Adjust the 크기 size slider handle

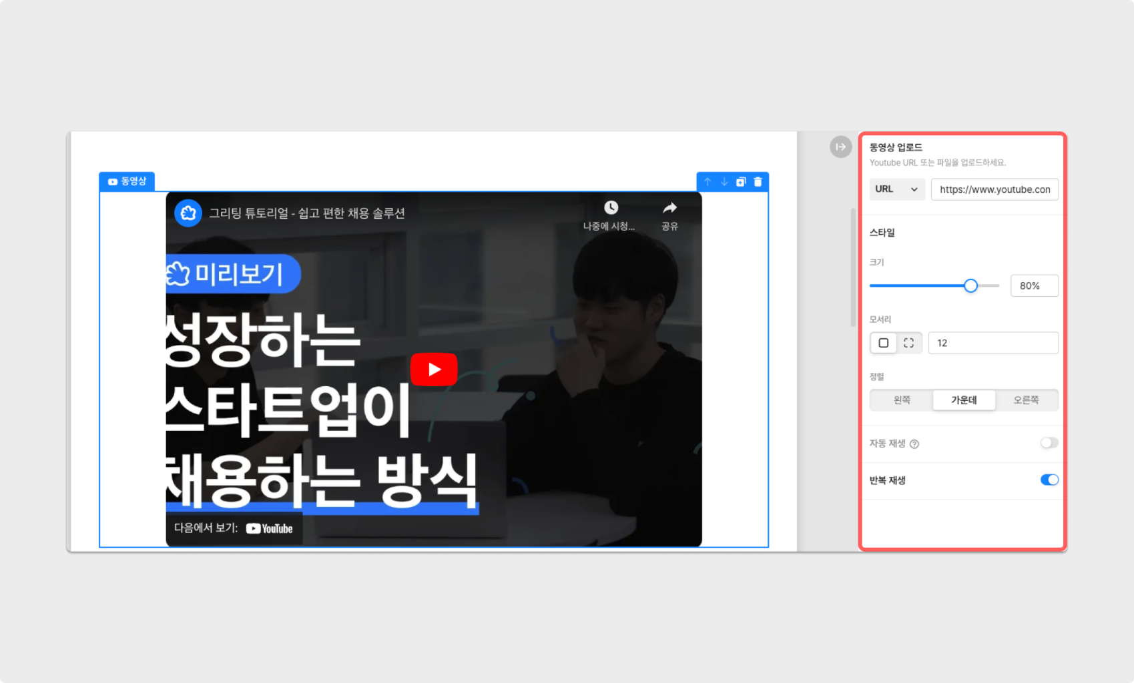(970, 285)
